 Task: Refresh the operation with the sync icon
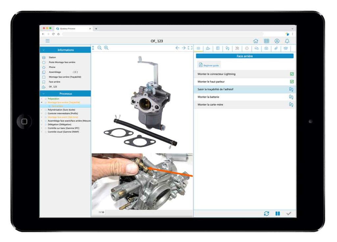click(267, 213)
